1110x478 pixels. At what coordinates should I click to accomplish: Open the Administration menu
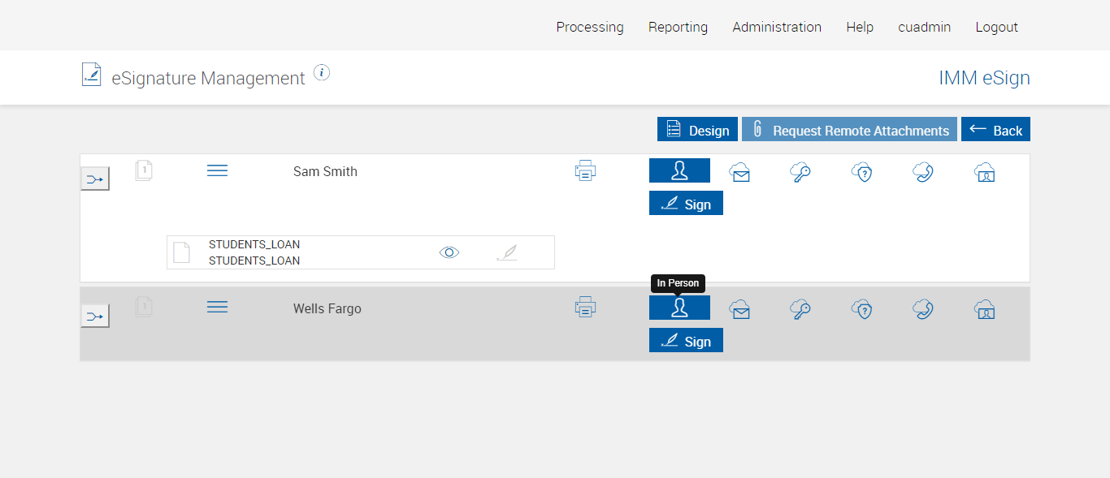click(777, 27)
